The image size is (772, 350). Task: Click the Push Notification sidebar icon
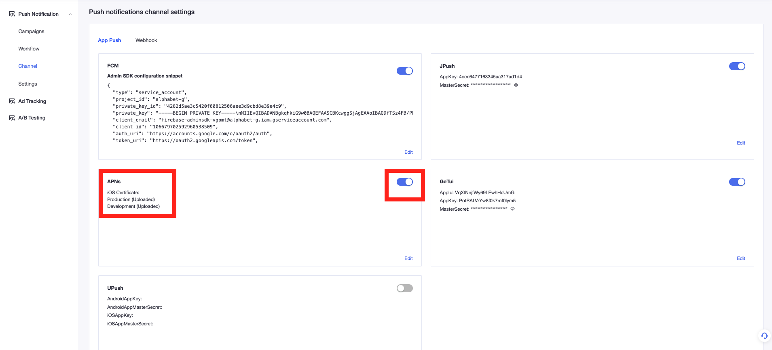click(x=12, y=14)
